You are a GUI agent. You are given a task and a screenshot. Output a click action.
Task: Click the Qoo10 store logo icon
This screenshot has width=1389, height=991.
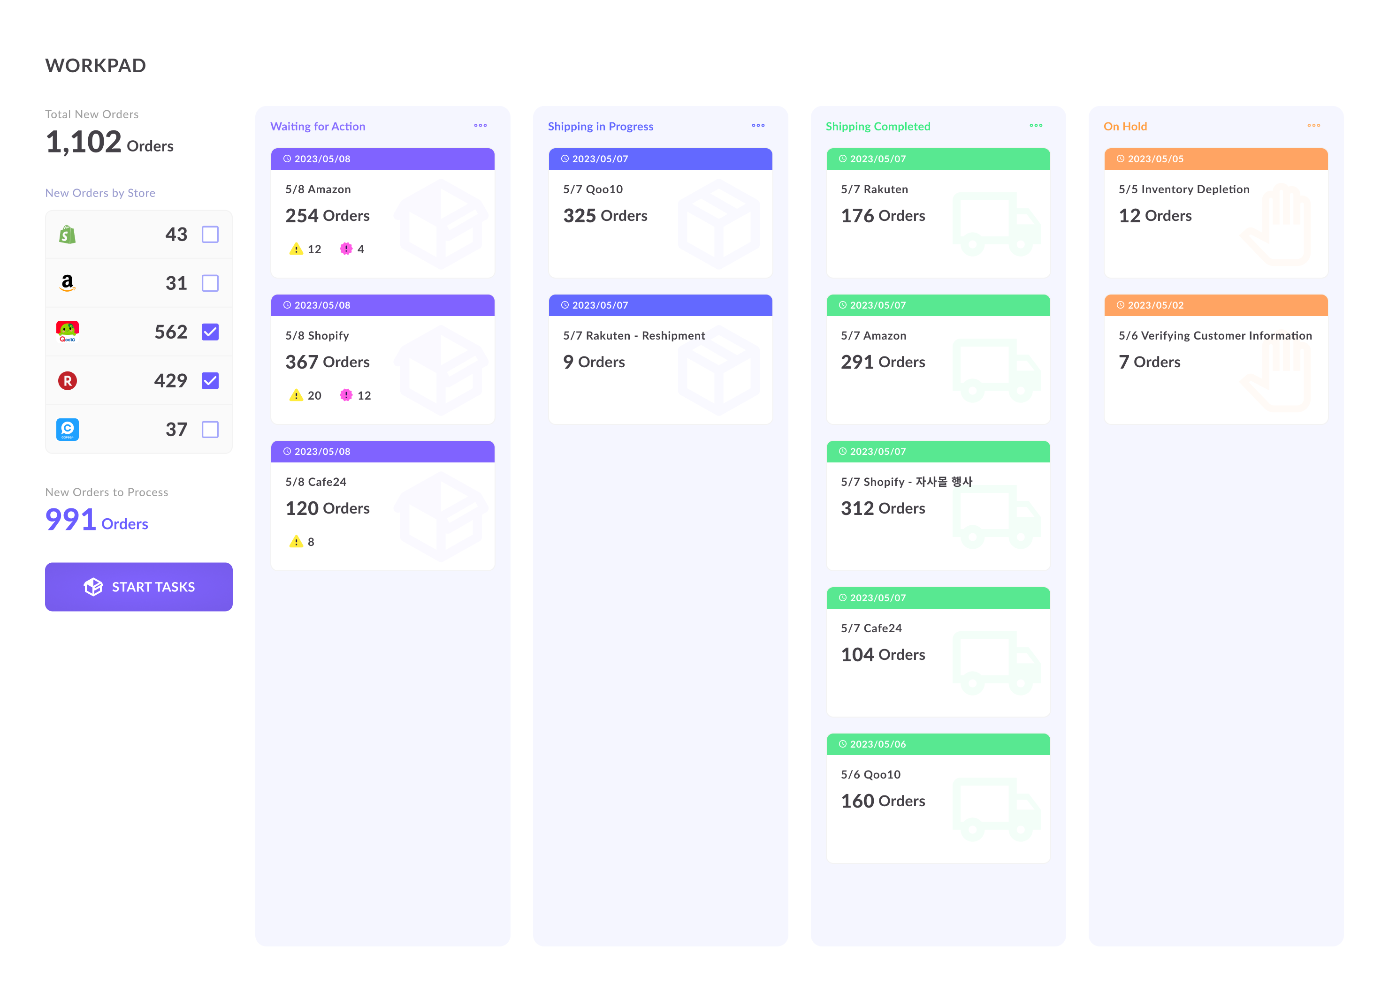pos(67,332)
